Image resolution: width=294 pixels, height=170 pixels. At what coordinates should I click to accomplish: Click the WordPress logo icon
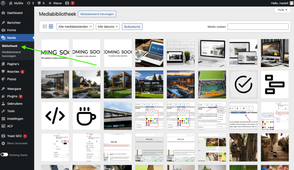(3, 3)
